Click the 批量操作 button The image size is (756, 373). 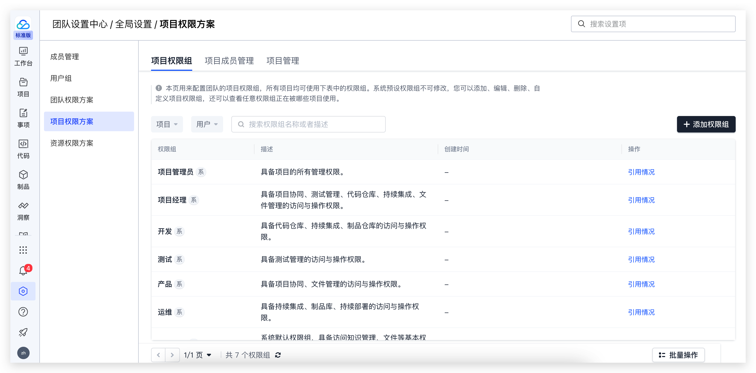click(x=678, y=355)
